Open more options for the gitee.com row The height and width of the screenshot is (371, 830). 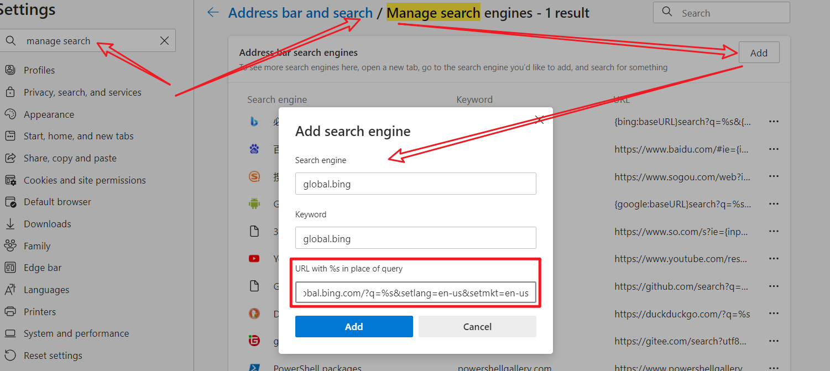point(774,341)
